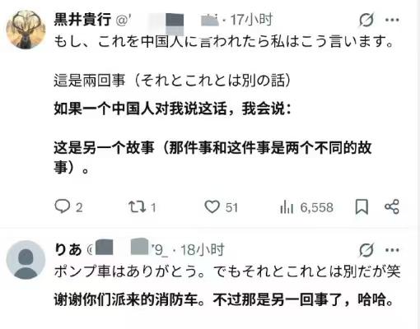Screen dimensions: 420x329
Task: Select translated text 这是另一个故事 in first tweet
Action: pos(104,148)
